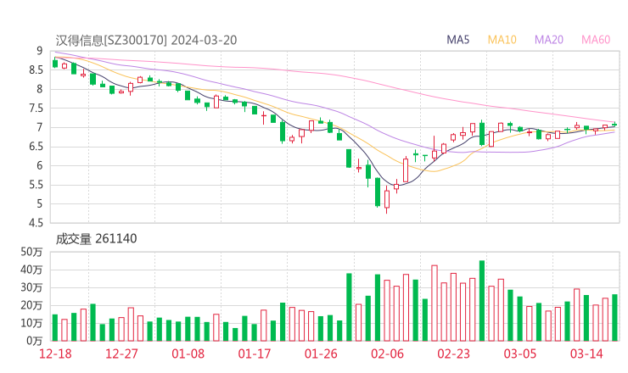This screenshot has height=373, width=628.
Task: Click the MA10 legend label
Action: 502,40
